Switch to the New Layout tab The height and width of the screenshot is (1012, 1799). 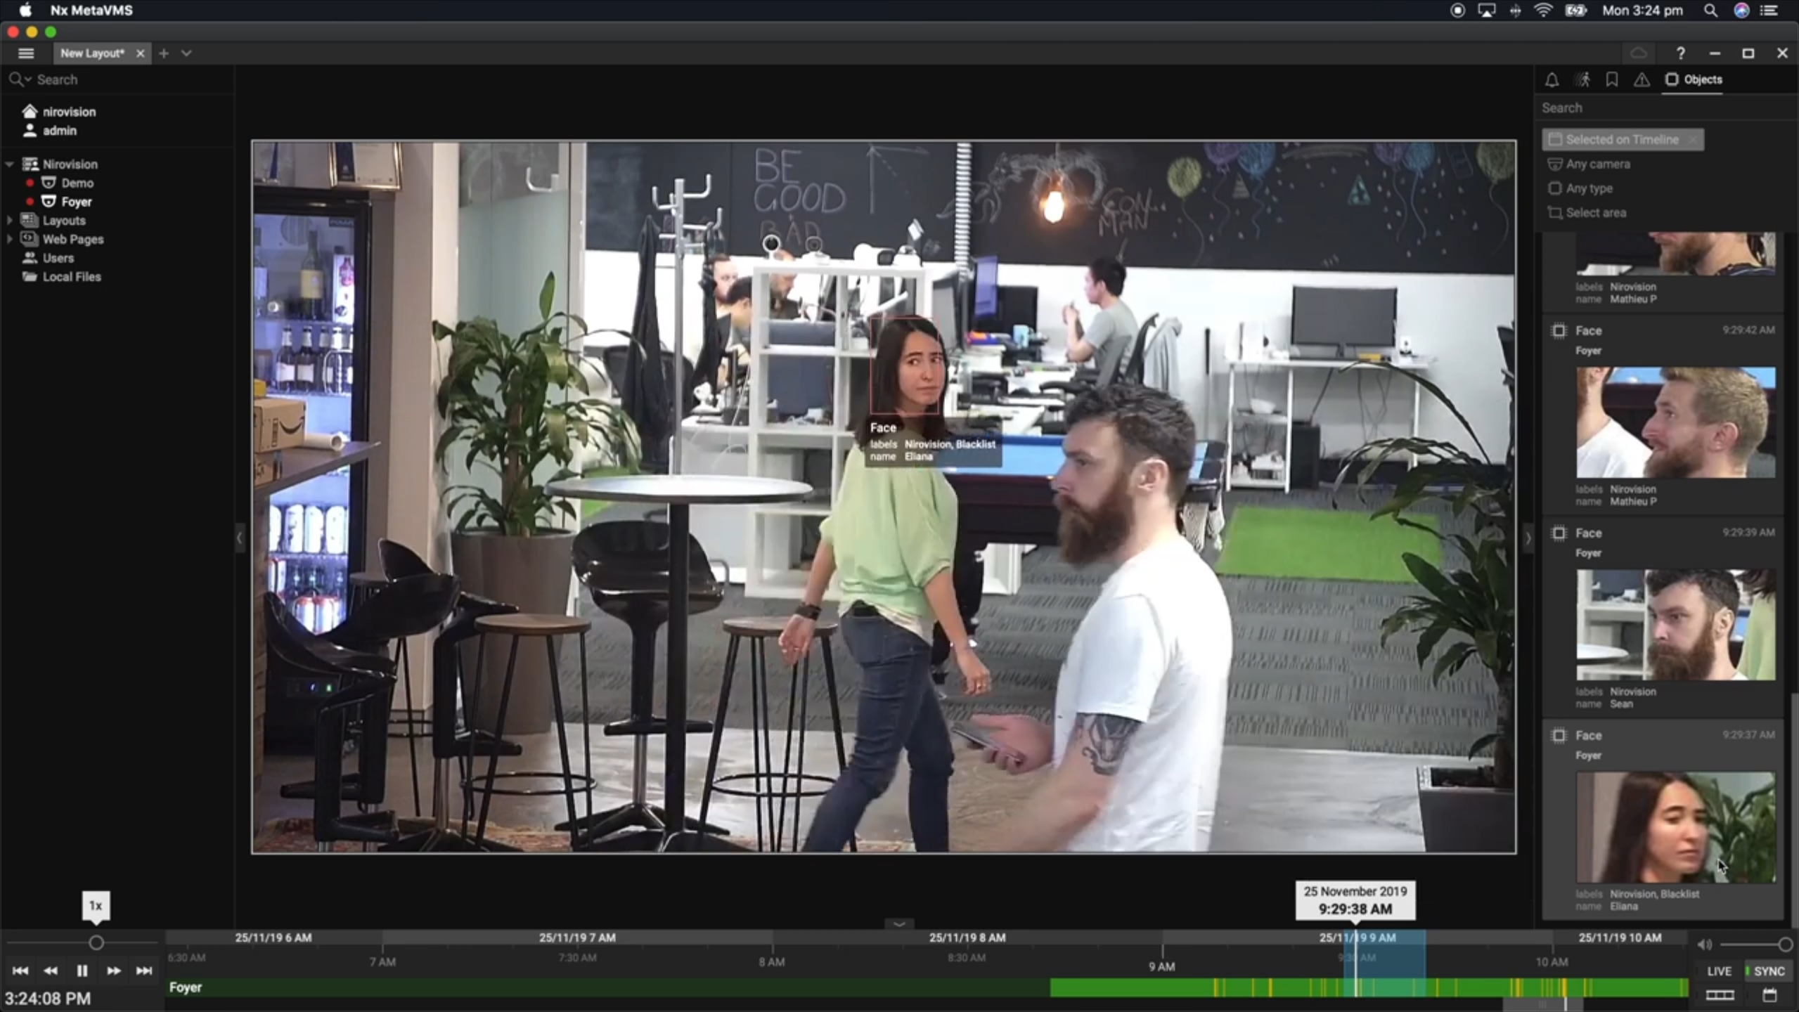point(92,53)
